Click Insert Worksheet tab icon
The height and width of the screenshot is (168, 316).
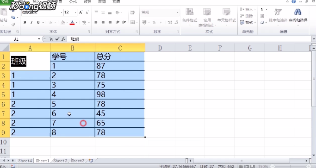pyautogui.click(x=91, y=161)
